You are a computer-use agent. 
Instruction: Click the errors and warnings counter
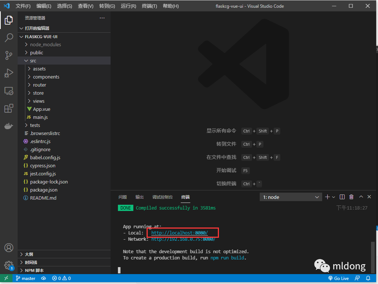[x=61, y=278]
